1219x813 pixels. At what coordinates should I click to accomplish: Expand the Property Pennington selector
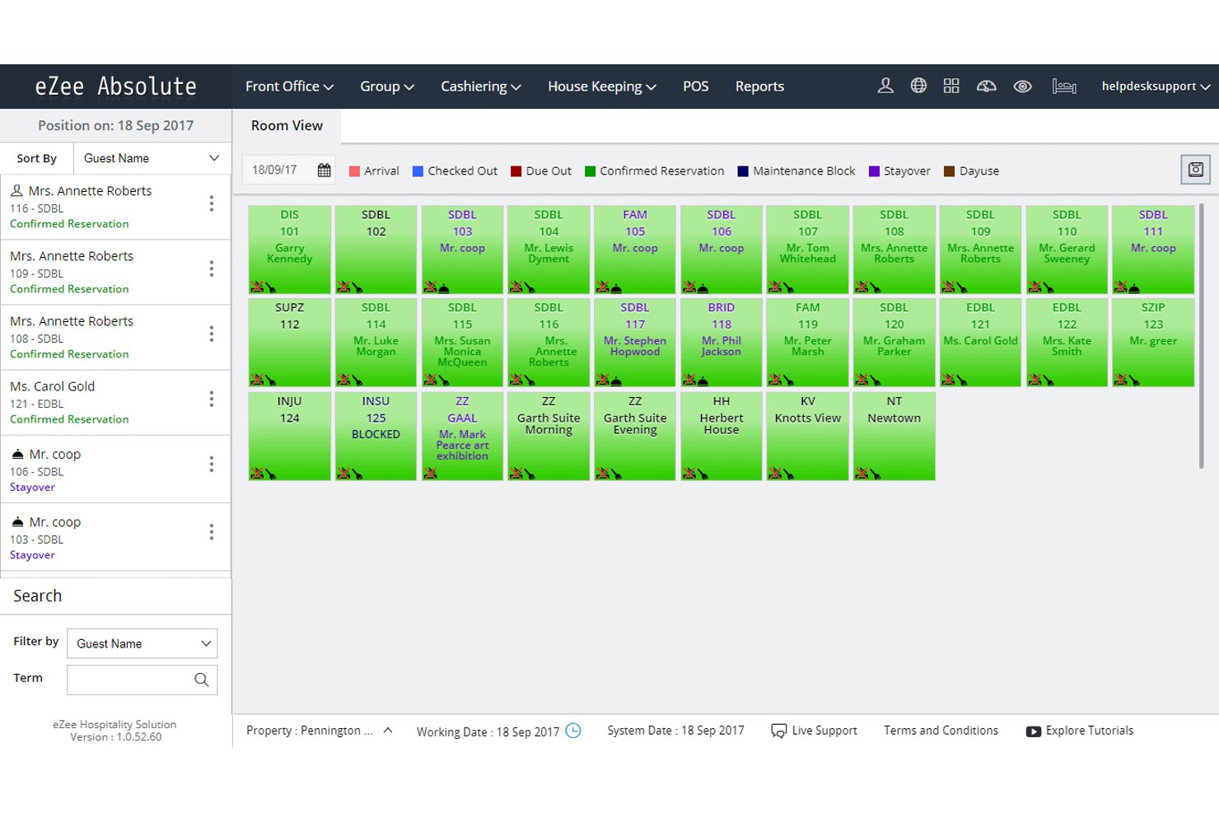[320, 731]
